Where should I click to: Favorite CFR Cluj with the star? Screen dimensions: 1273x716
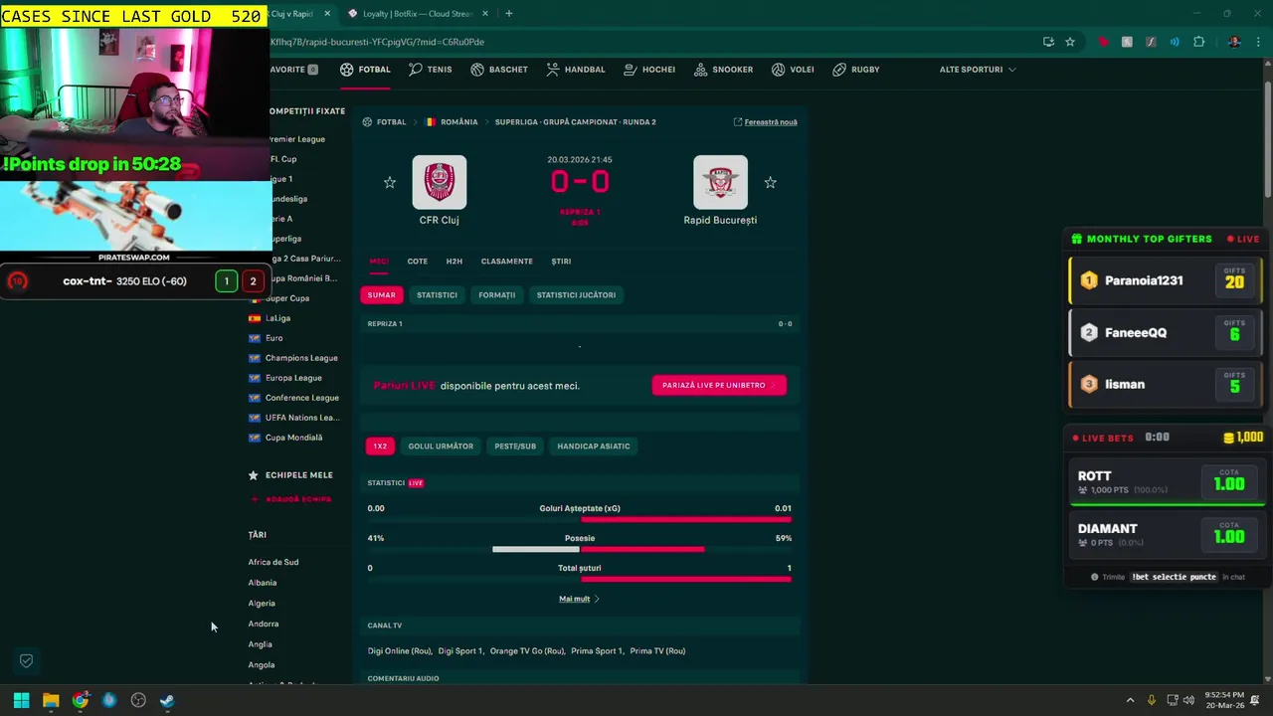390,183
